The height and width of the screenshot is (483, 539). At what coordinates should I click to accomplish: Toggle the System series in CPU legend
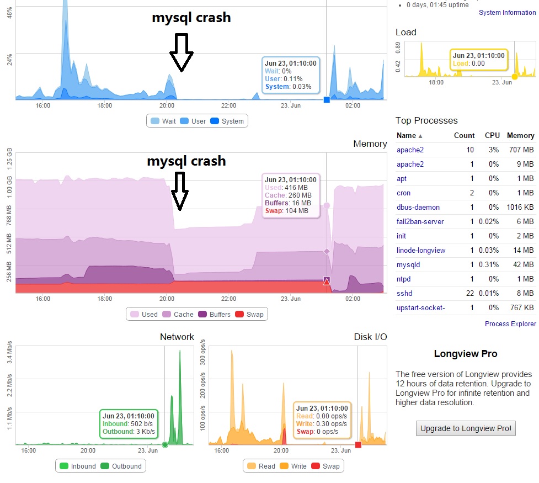coord(227,121)
